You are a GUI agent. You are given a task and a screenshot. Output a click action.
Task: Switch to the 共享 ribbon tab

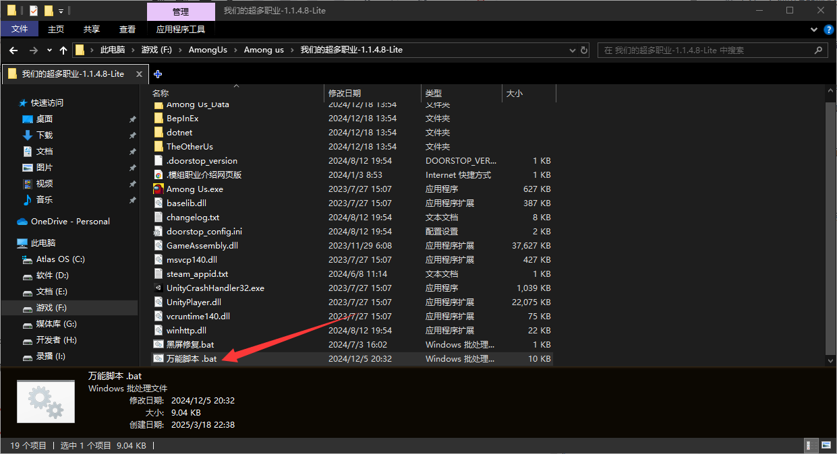coord(92,29)
